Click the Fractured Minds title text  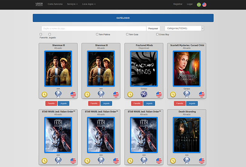(144, 45)
